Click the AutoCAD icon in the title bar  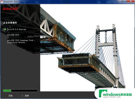pyautogui.click(x=2, y=1)
